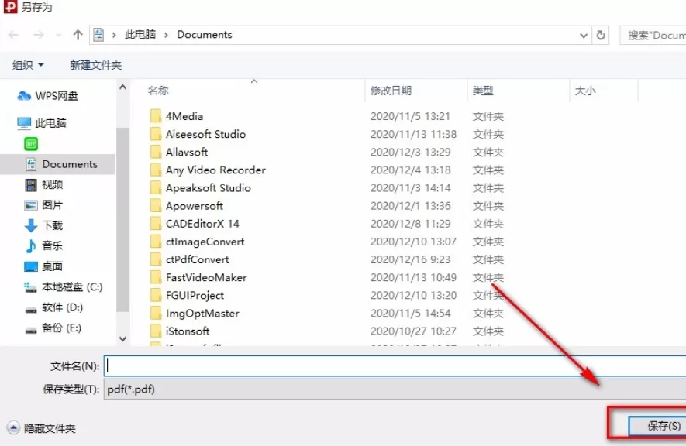Click breadcrumb chevron after 此电脑
The width and height of the screenshot is (686, 446).
(x=166, y=35)
